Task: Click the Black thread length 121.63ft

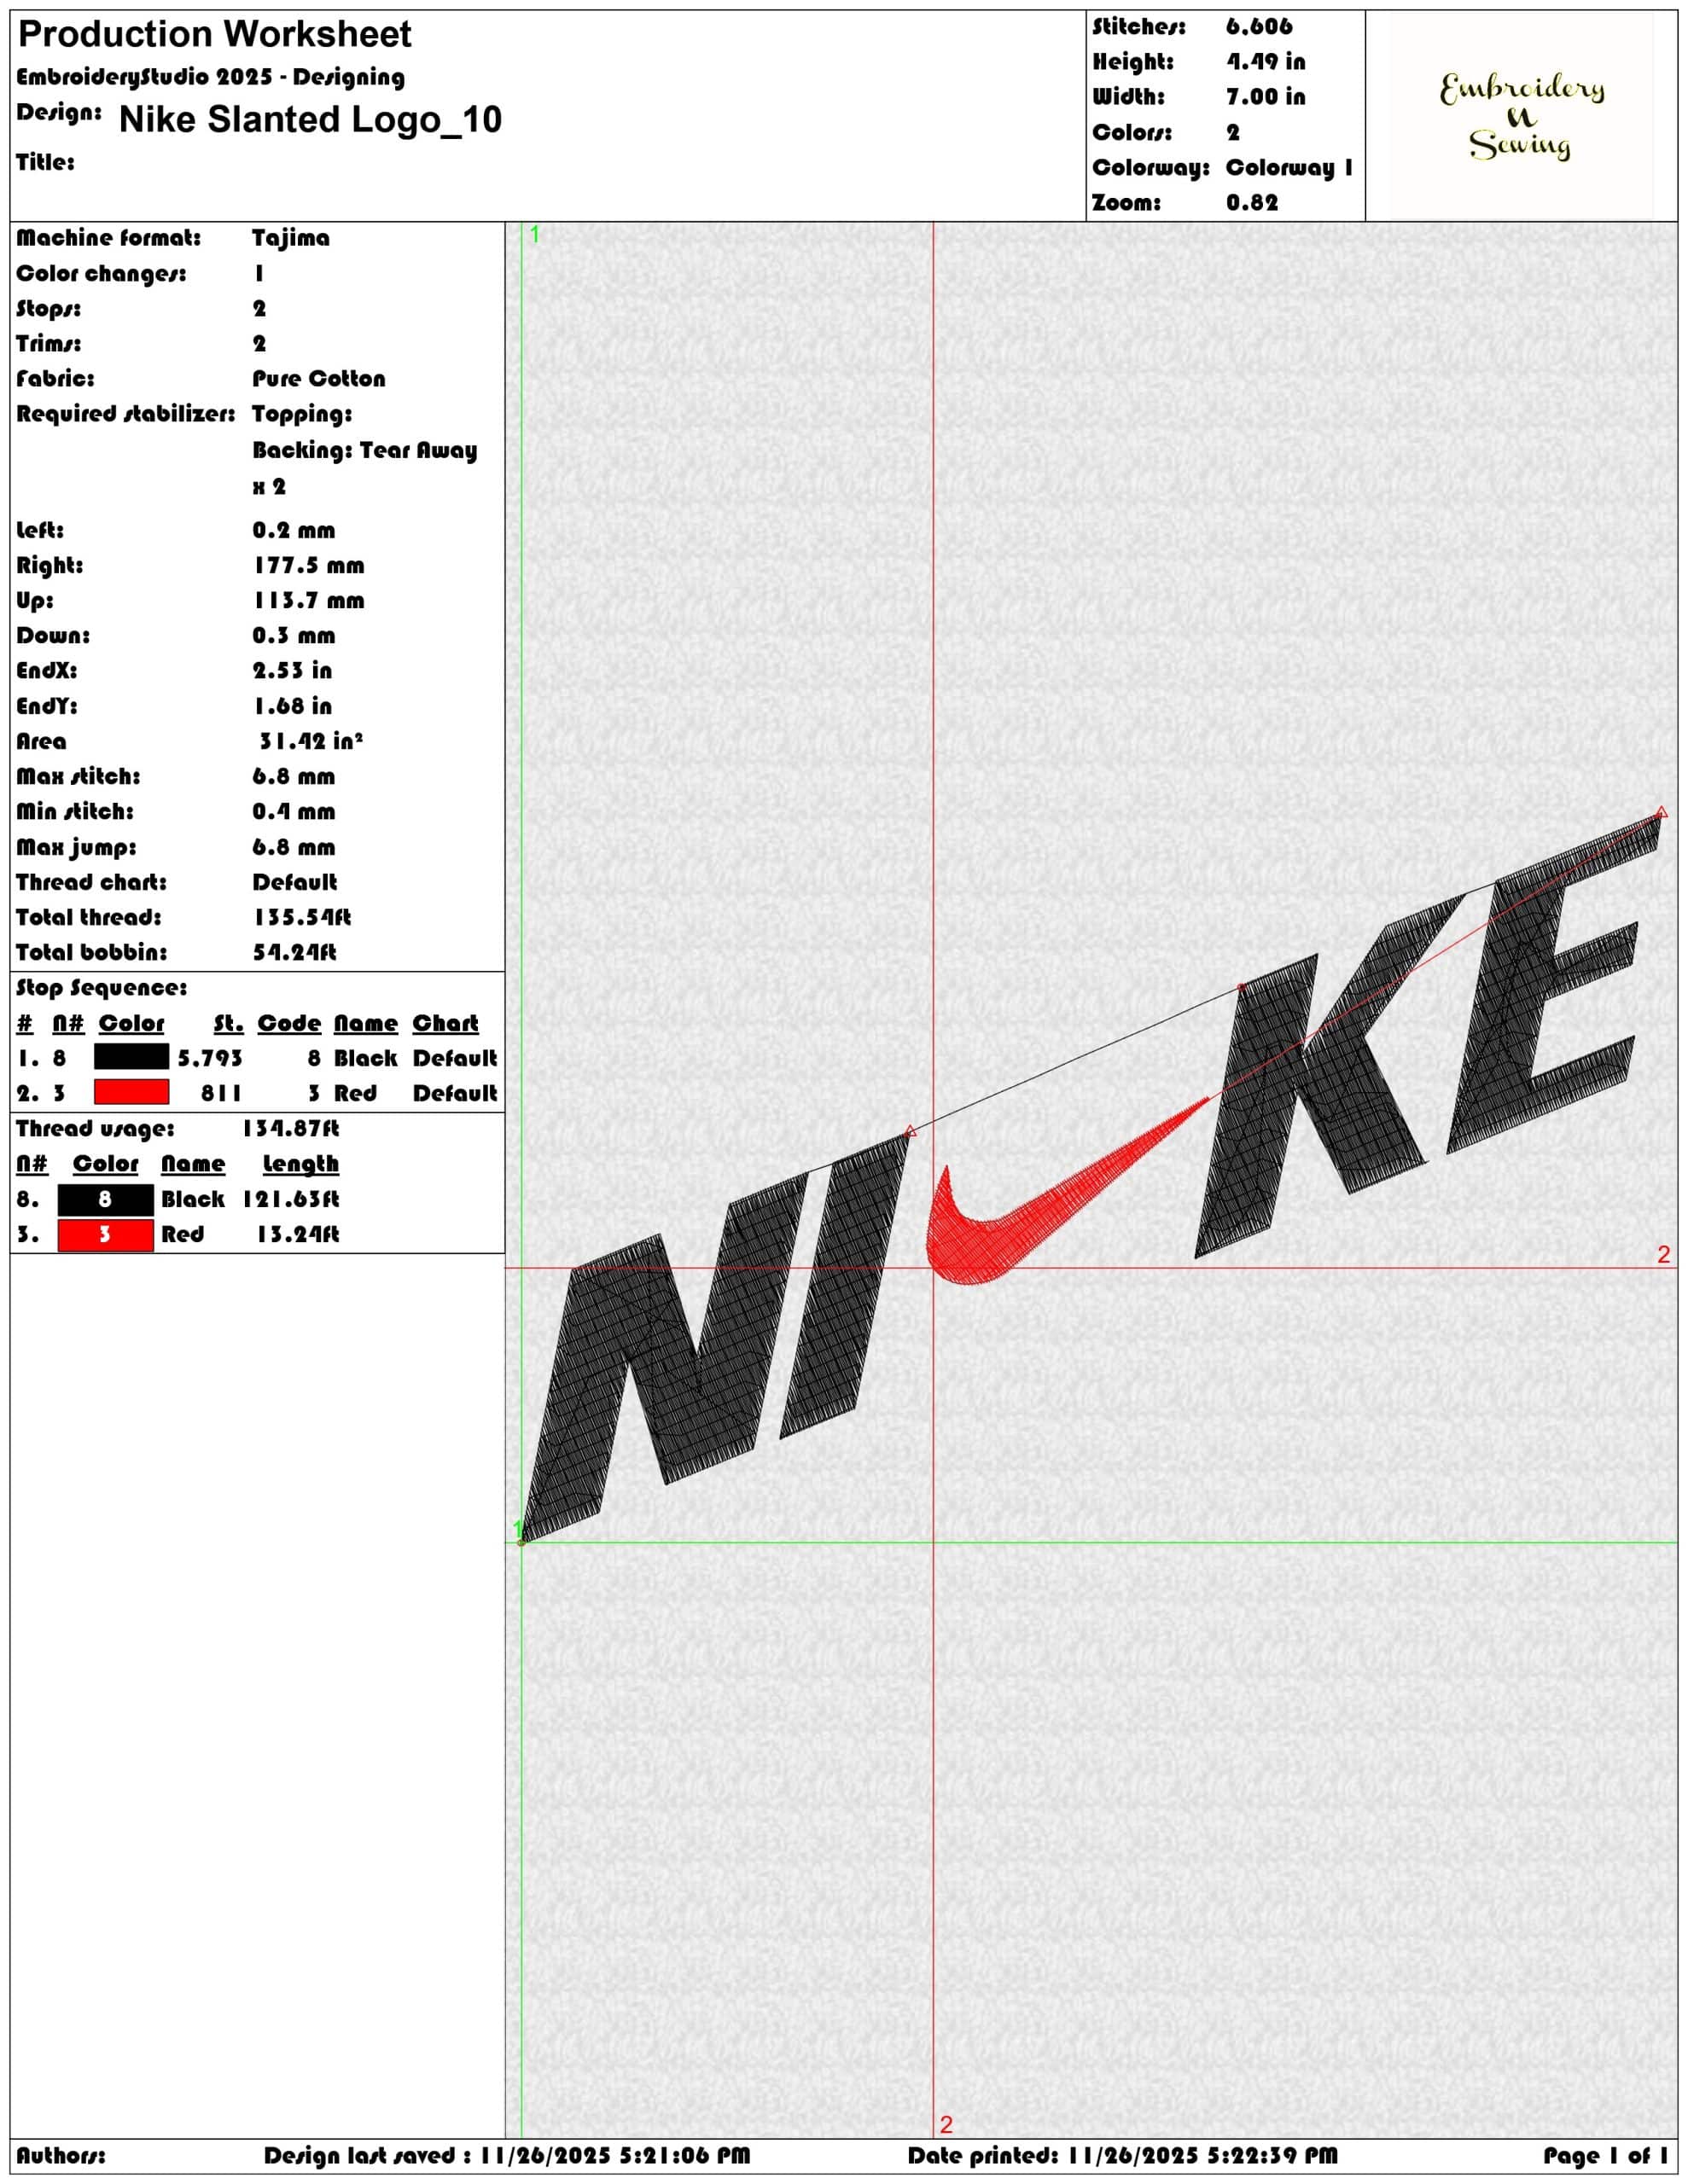Action: click(290, 1199)
